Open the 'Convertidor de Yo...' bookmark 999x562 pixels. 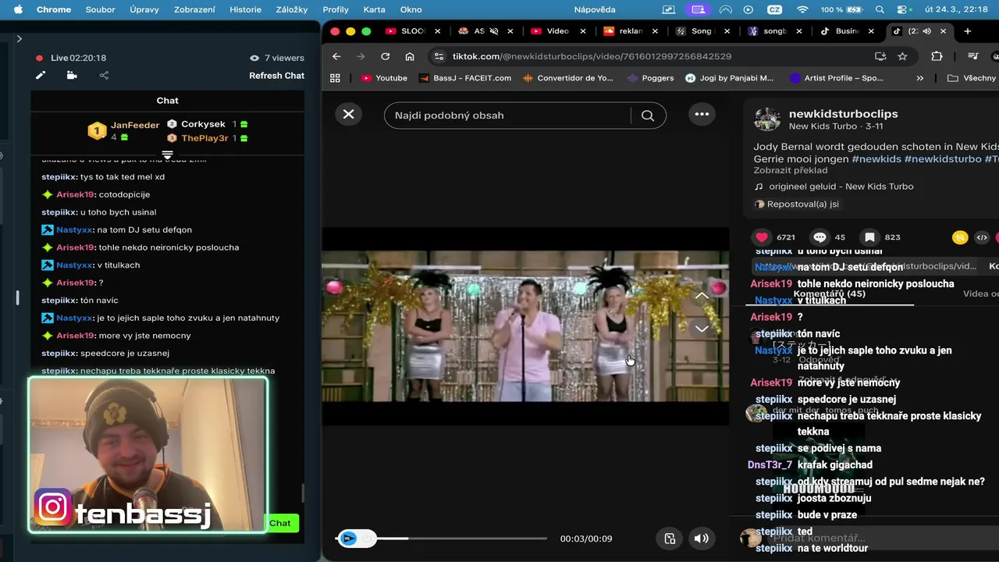coord(568,78)
